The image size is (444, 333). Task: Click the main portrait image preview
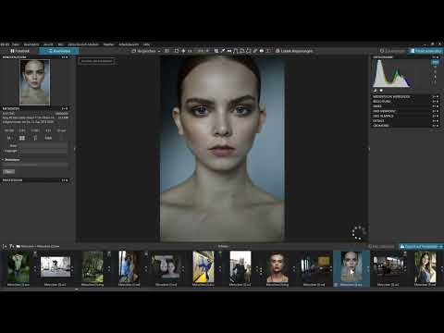pyautogui.click(x=222, y=149)
